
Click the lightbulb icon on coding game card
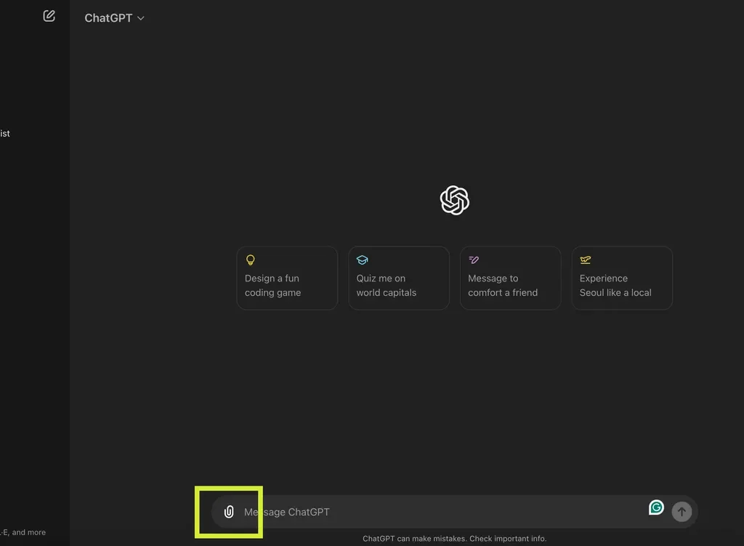coord(251,260)
